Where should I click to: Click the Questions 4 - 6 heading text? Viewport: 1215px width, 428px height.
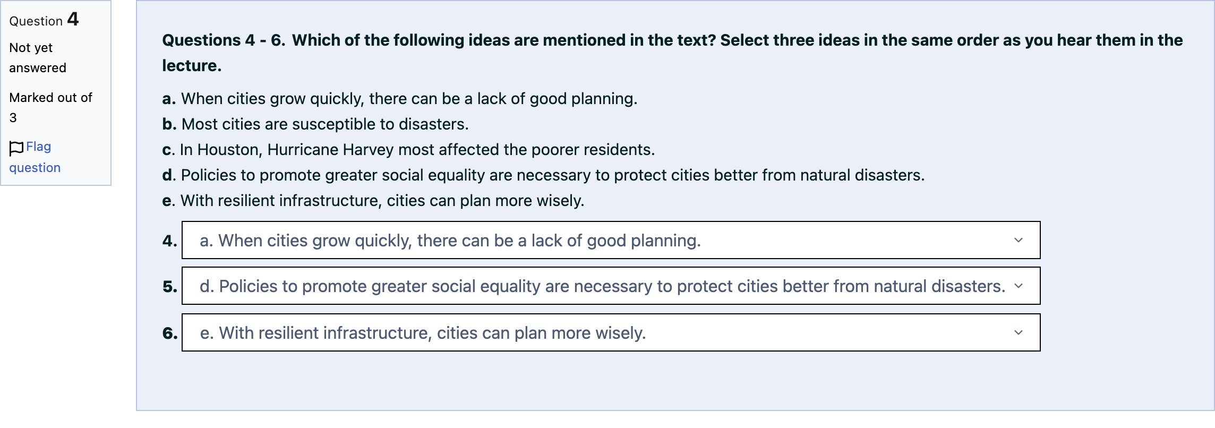tap(672, 53)
